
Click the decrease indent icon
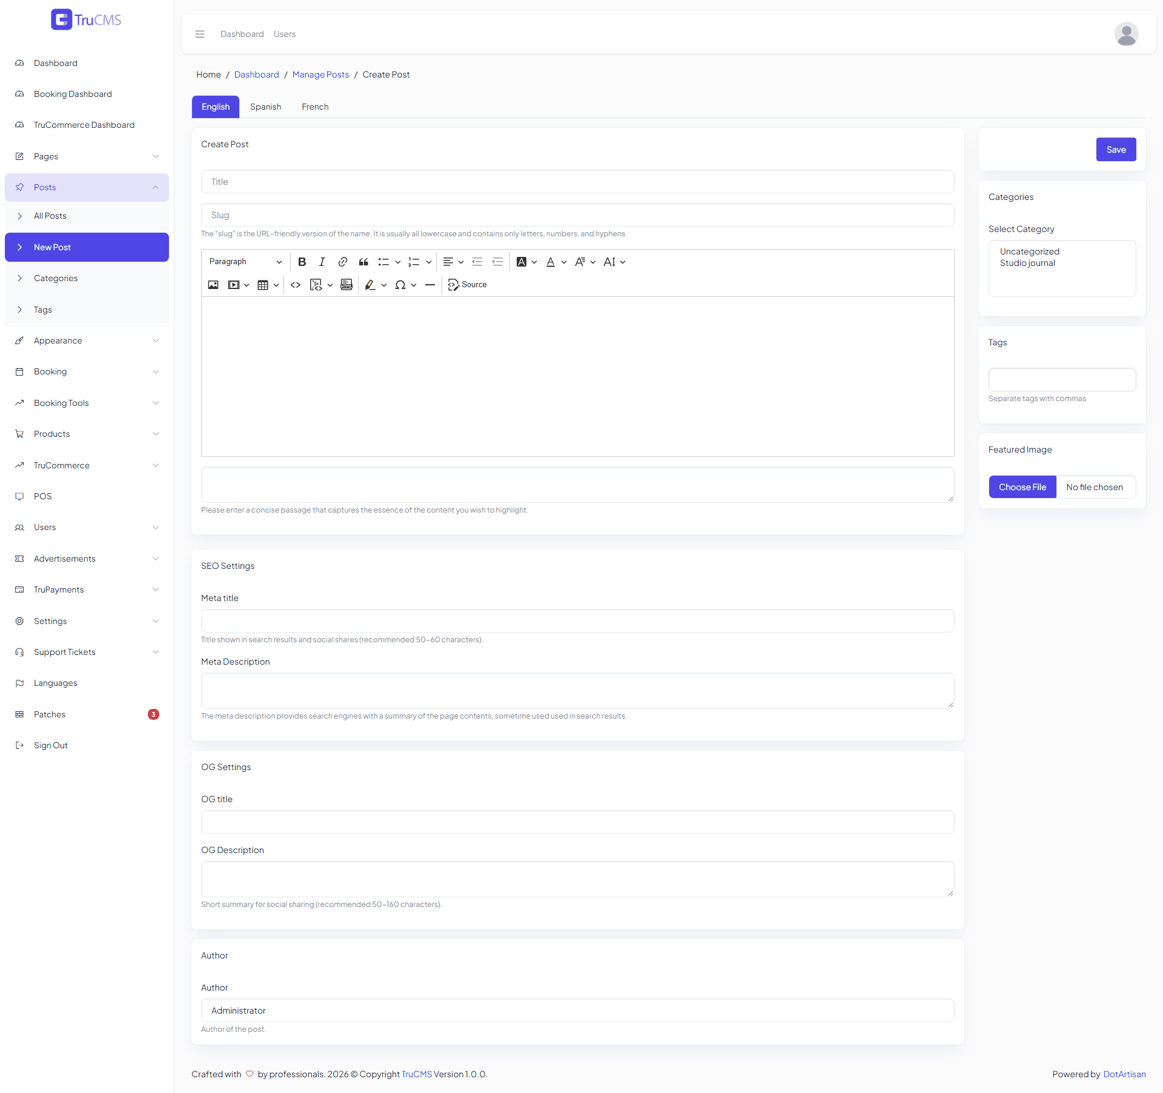coord(477,262)
